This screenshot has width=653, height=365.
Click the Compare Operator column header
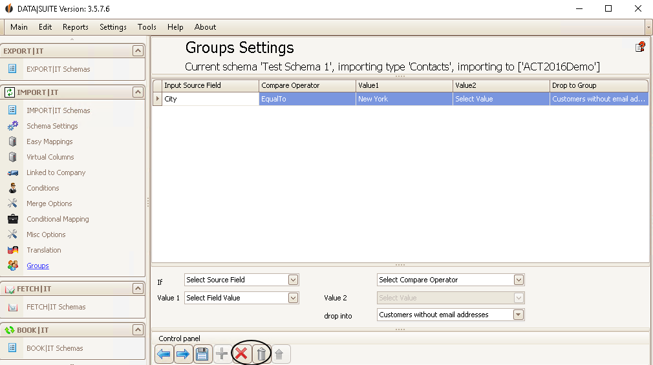(x=307, y=85)
